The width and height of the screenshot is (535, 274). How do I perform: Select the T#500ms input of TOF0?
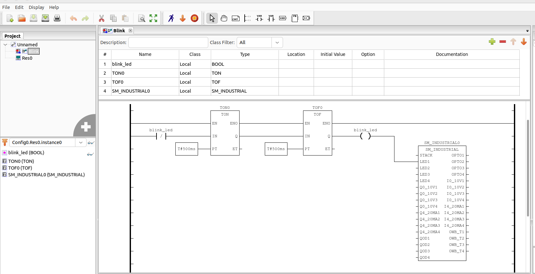coord(276,149)
